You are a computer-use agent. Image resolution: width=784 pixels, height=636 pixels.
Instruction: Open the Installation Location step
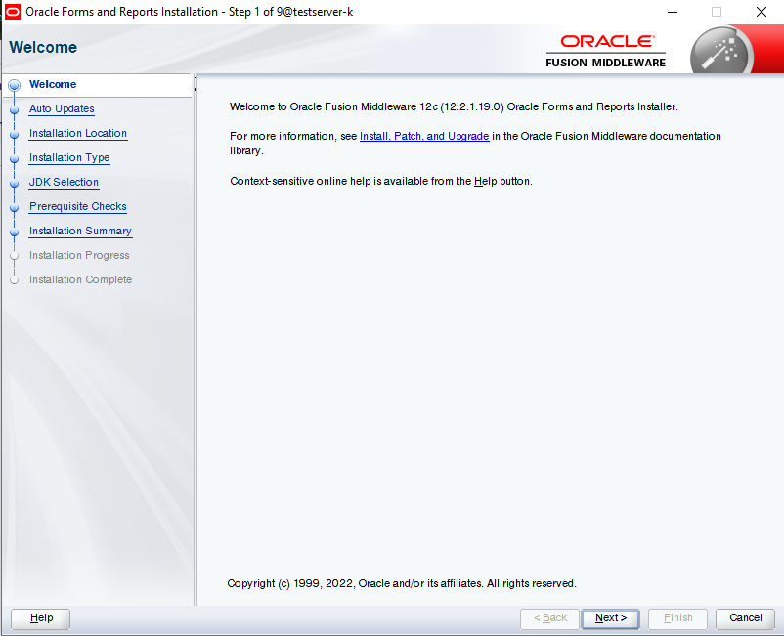(x=78, y=133)
